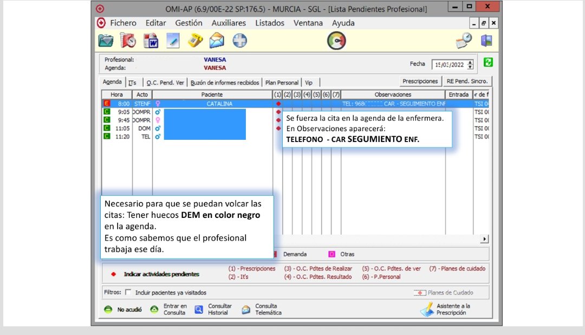
Task: Open Asistente a la Prescripción
Action: 446,310
